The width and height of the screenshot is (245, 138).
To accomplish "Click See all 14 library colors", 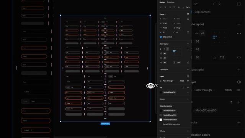I will [171, 124].
